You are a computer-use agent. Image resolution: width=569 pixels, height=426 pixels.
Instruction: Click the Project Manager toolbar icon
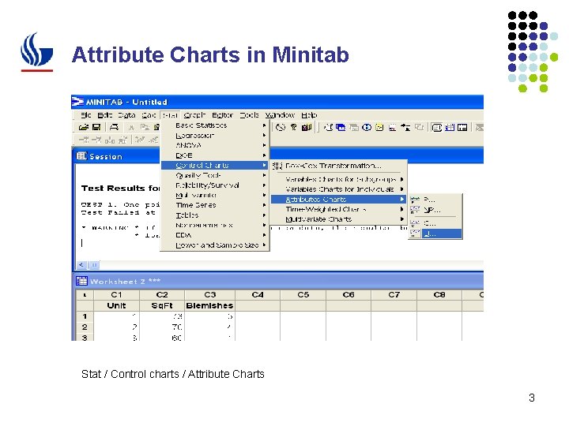click(x=462, y=127)
